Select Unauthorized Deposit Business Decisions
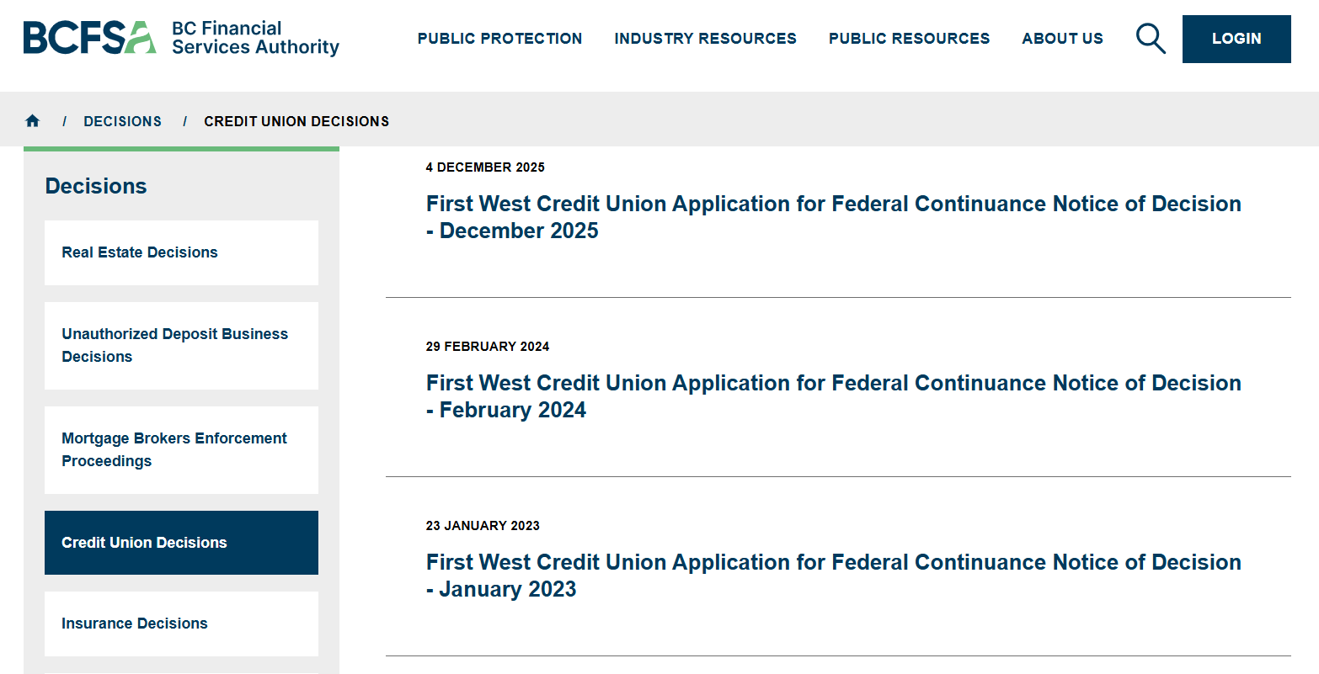Image resolution: width=1319 pixels, height=674 pixels. coord(181,345)
